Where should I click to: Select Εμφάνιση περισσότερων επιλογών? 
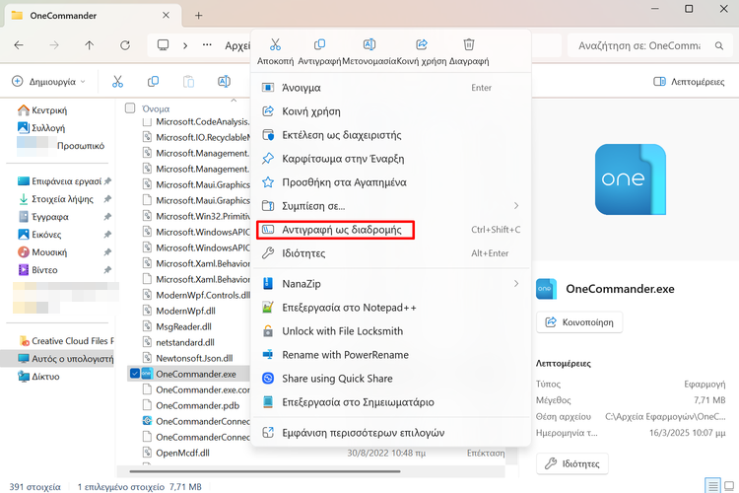pos(391,433)
